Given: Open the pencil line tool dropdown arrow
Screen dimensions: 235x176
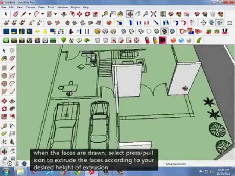Looking at the screenshot, I should 30,14.
